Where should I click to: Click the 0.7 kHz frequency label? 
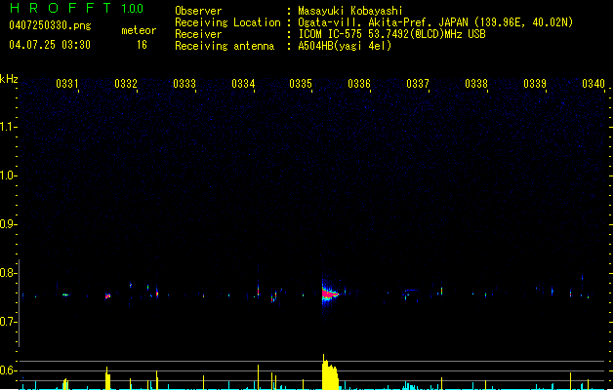tap(7, 322)
